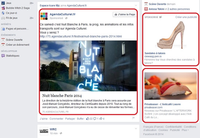
Task: Open the Pages et personn... feed icon
Action: pyautogui.click(x=3, y=29)
